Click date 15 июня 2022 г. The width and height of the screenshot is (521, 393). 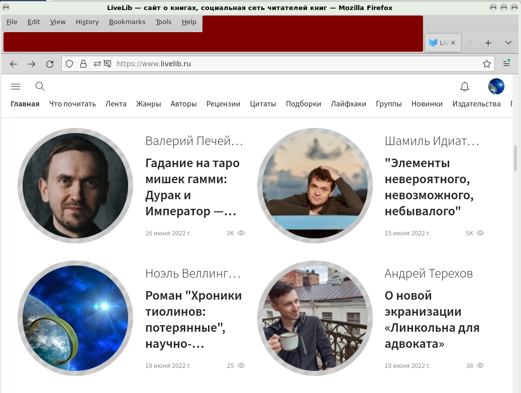pyautogui.click(x=407, y=233)
